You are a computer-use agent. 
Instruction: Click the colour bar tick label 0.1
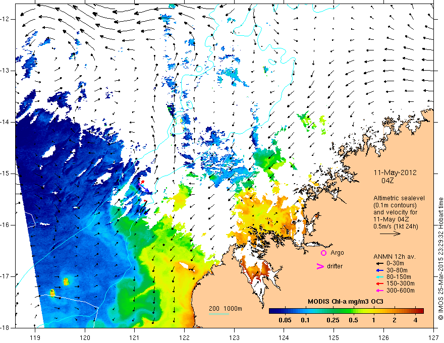305,320
